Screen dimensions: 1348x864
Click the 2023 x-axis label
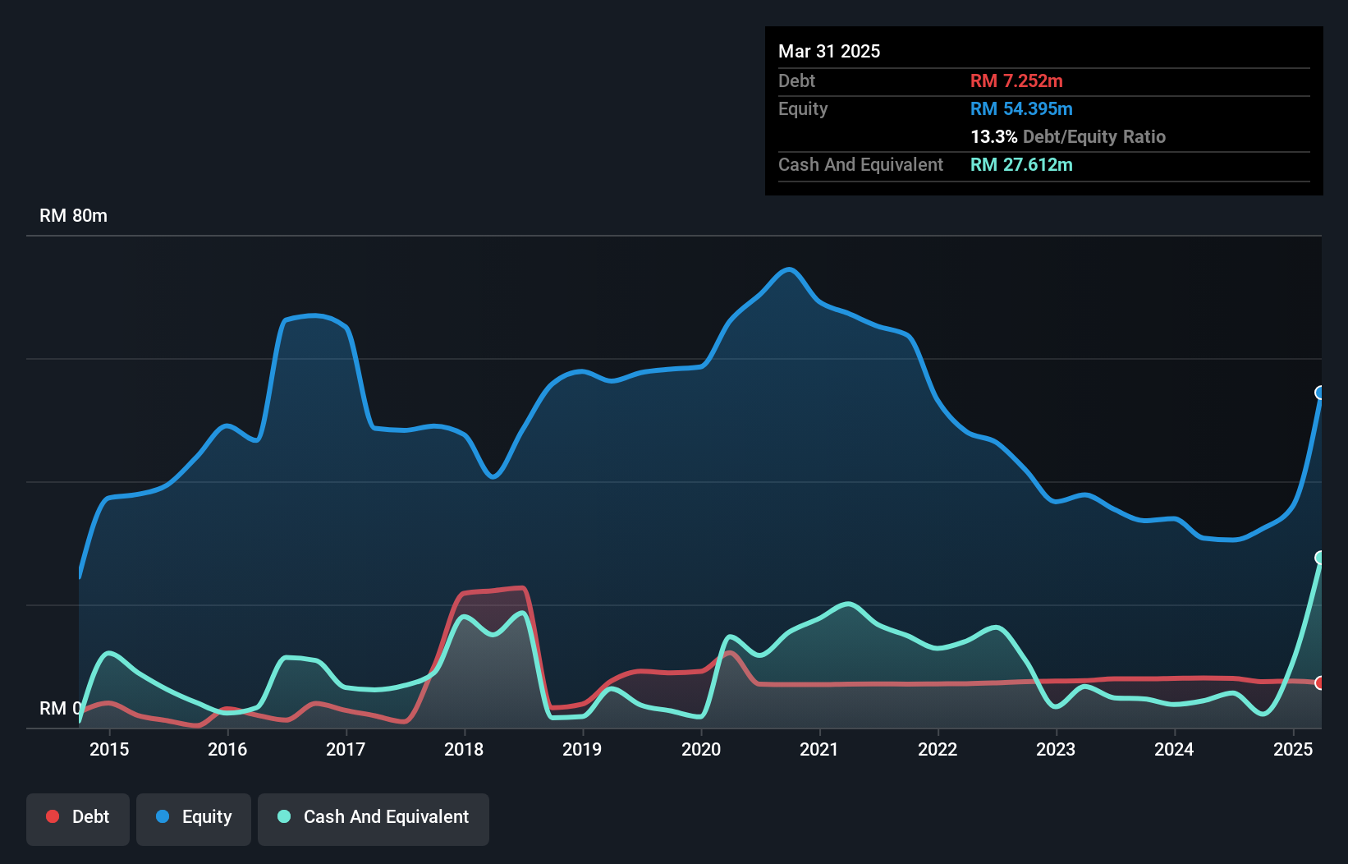[x=1056, y=749]
